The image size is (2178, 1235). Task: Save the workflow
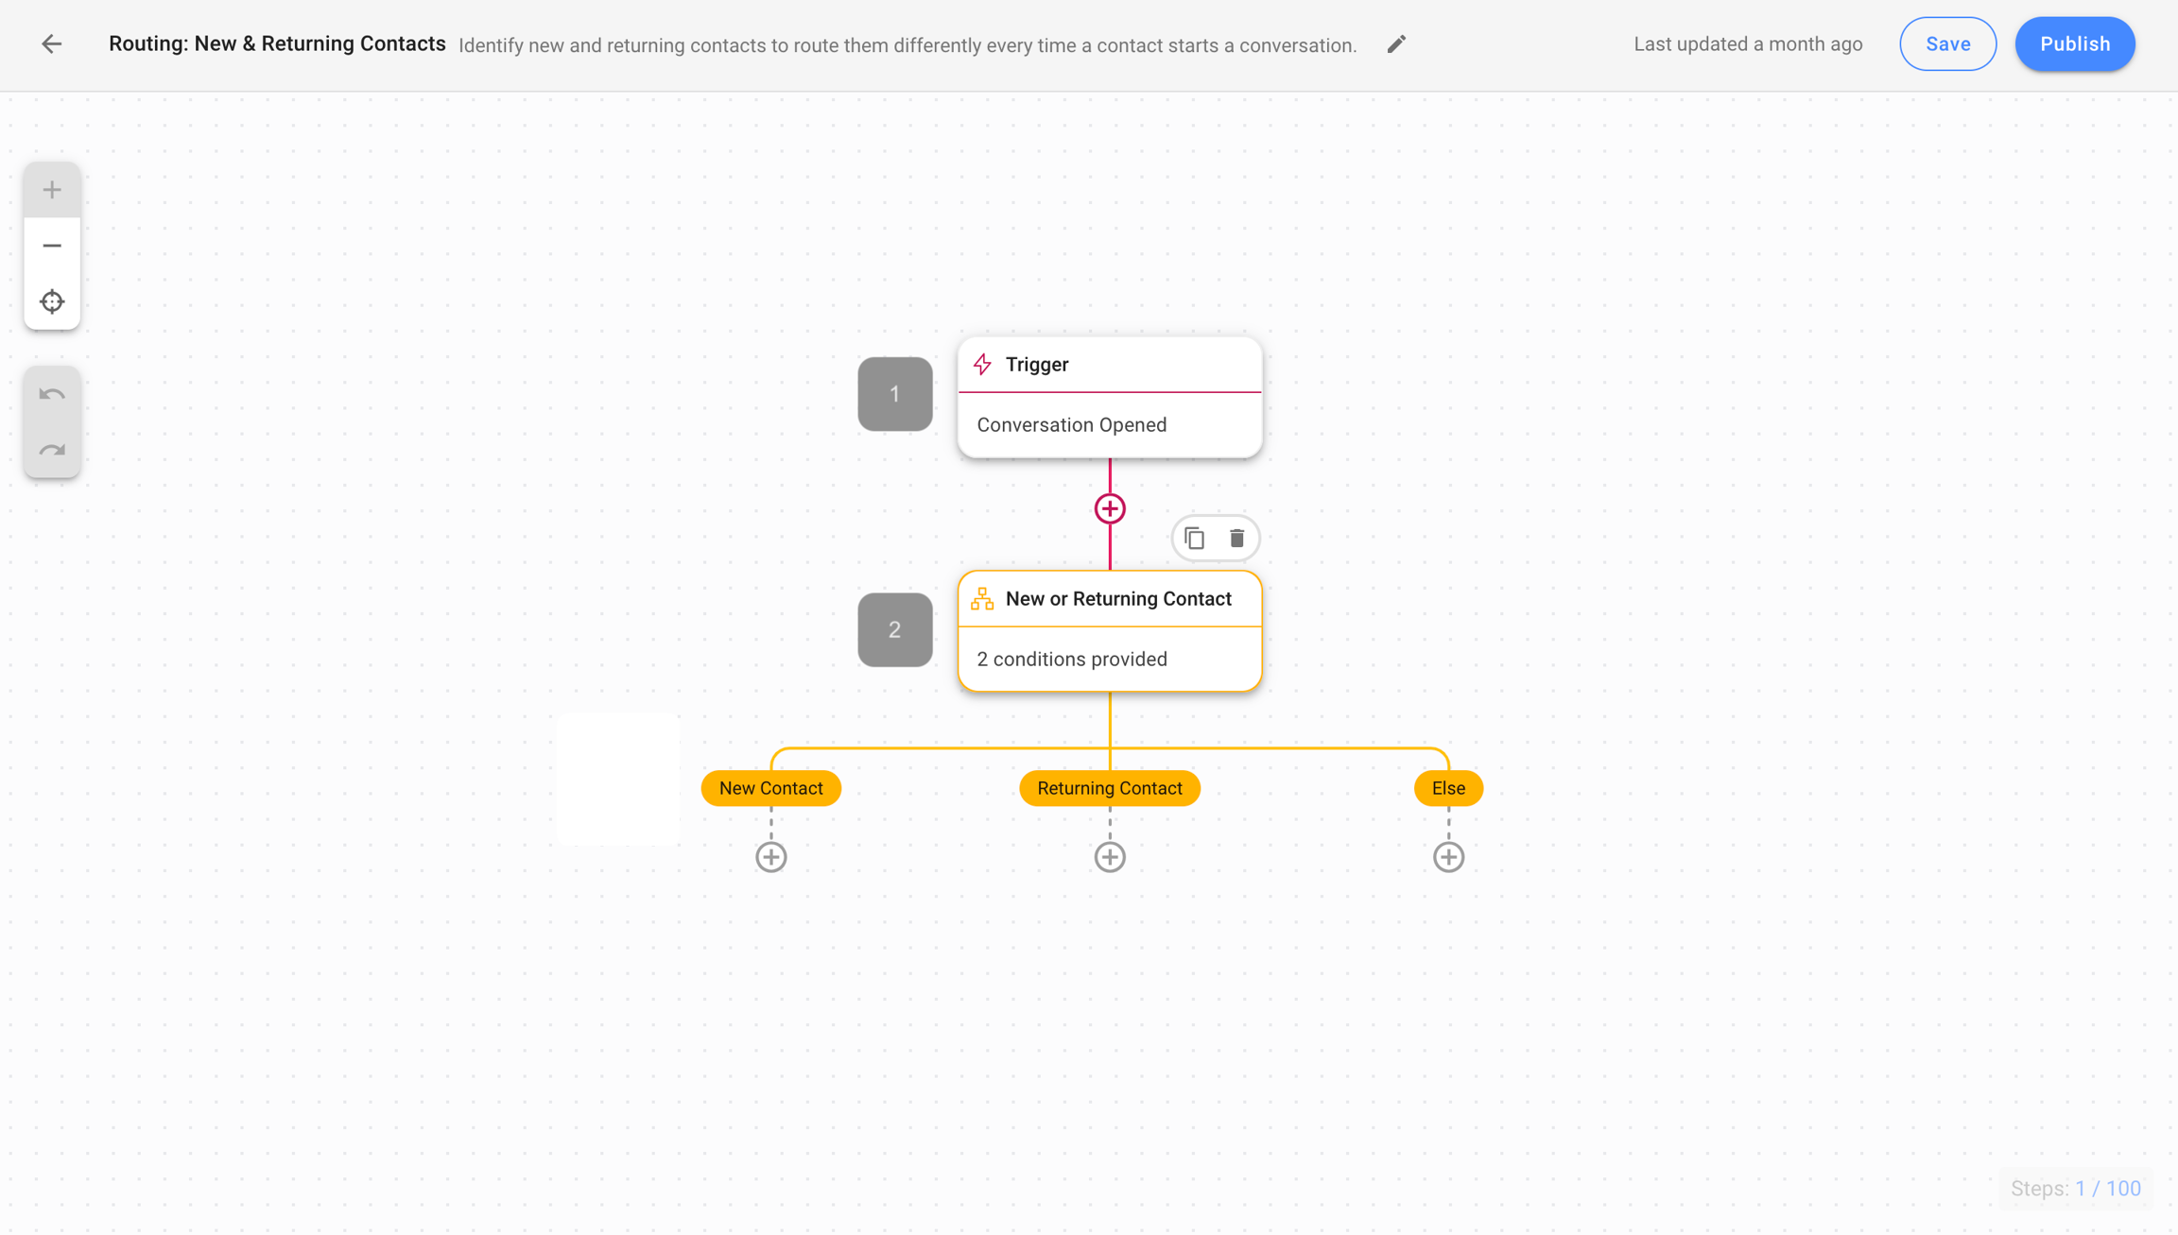click(1947, 44)
